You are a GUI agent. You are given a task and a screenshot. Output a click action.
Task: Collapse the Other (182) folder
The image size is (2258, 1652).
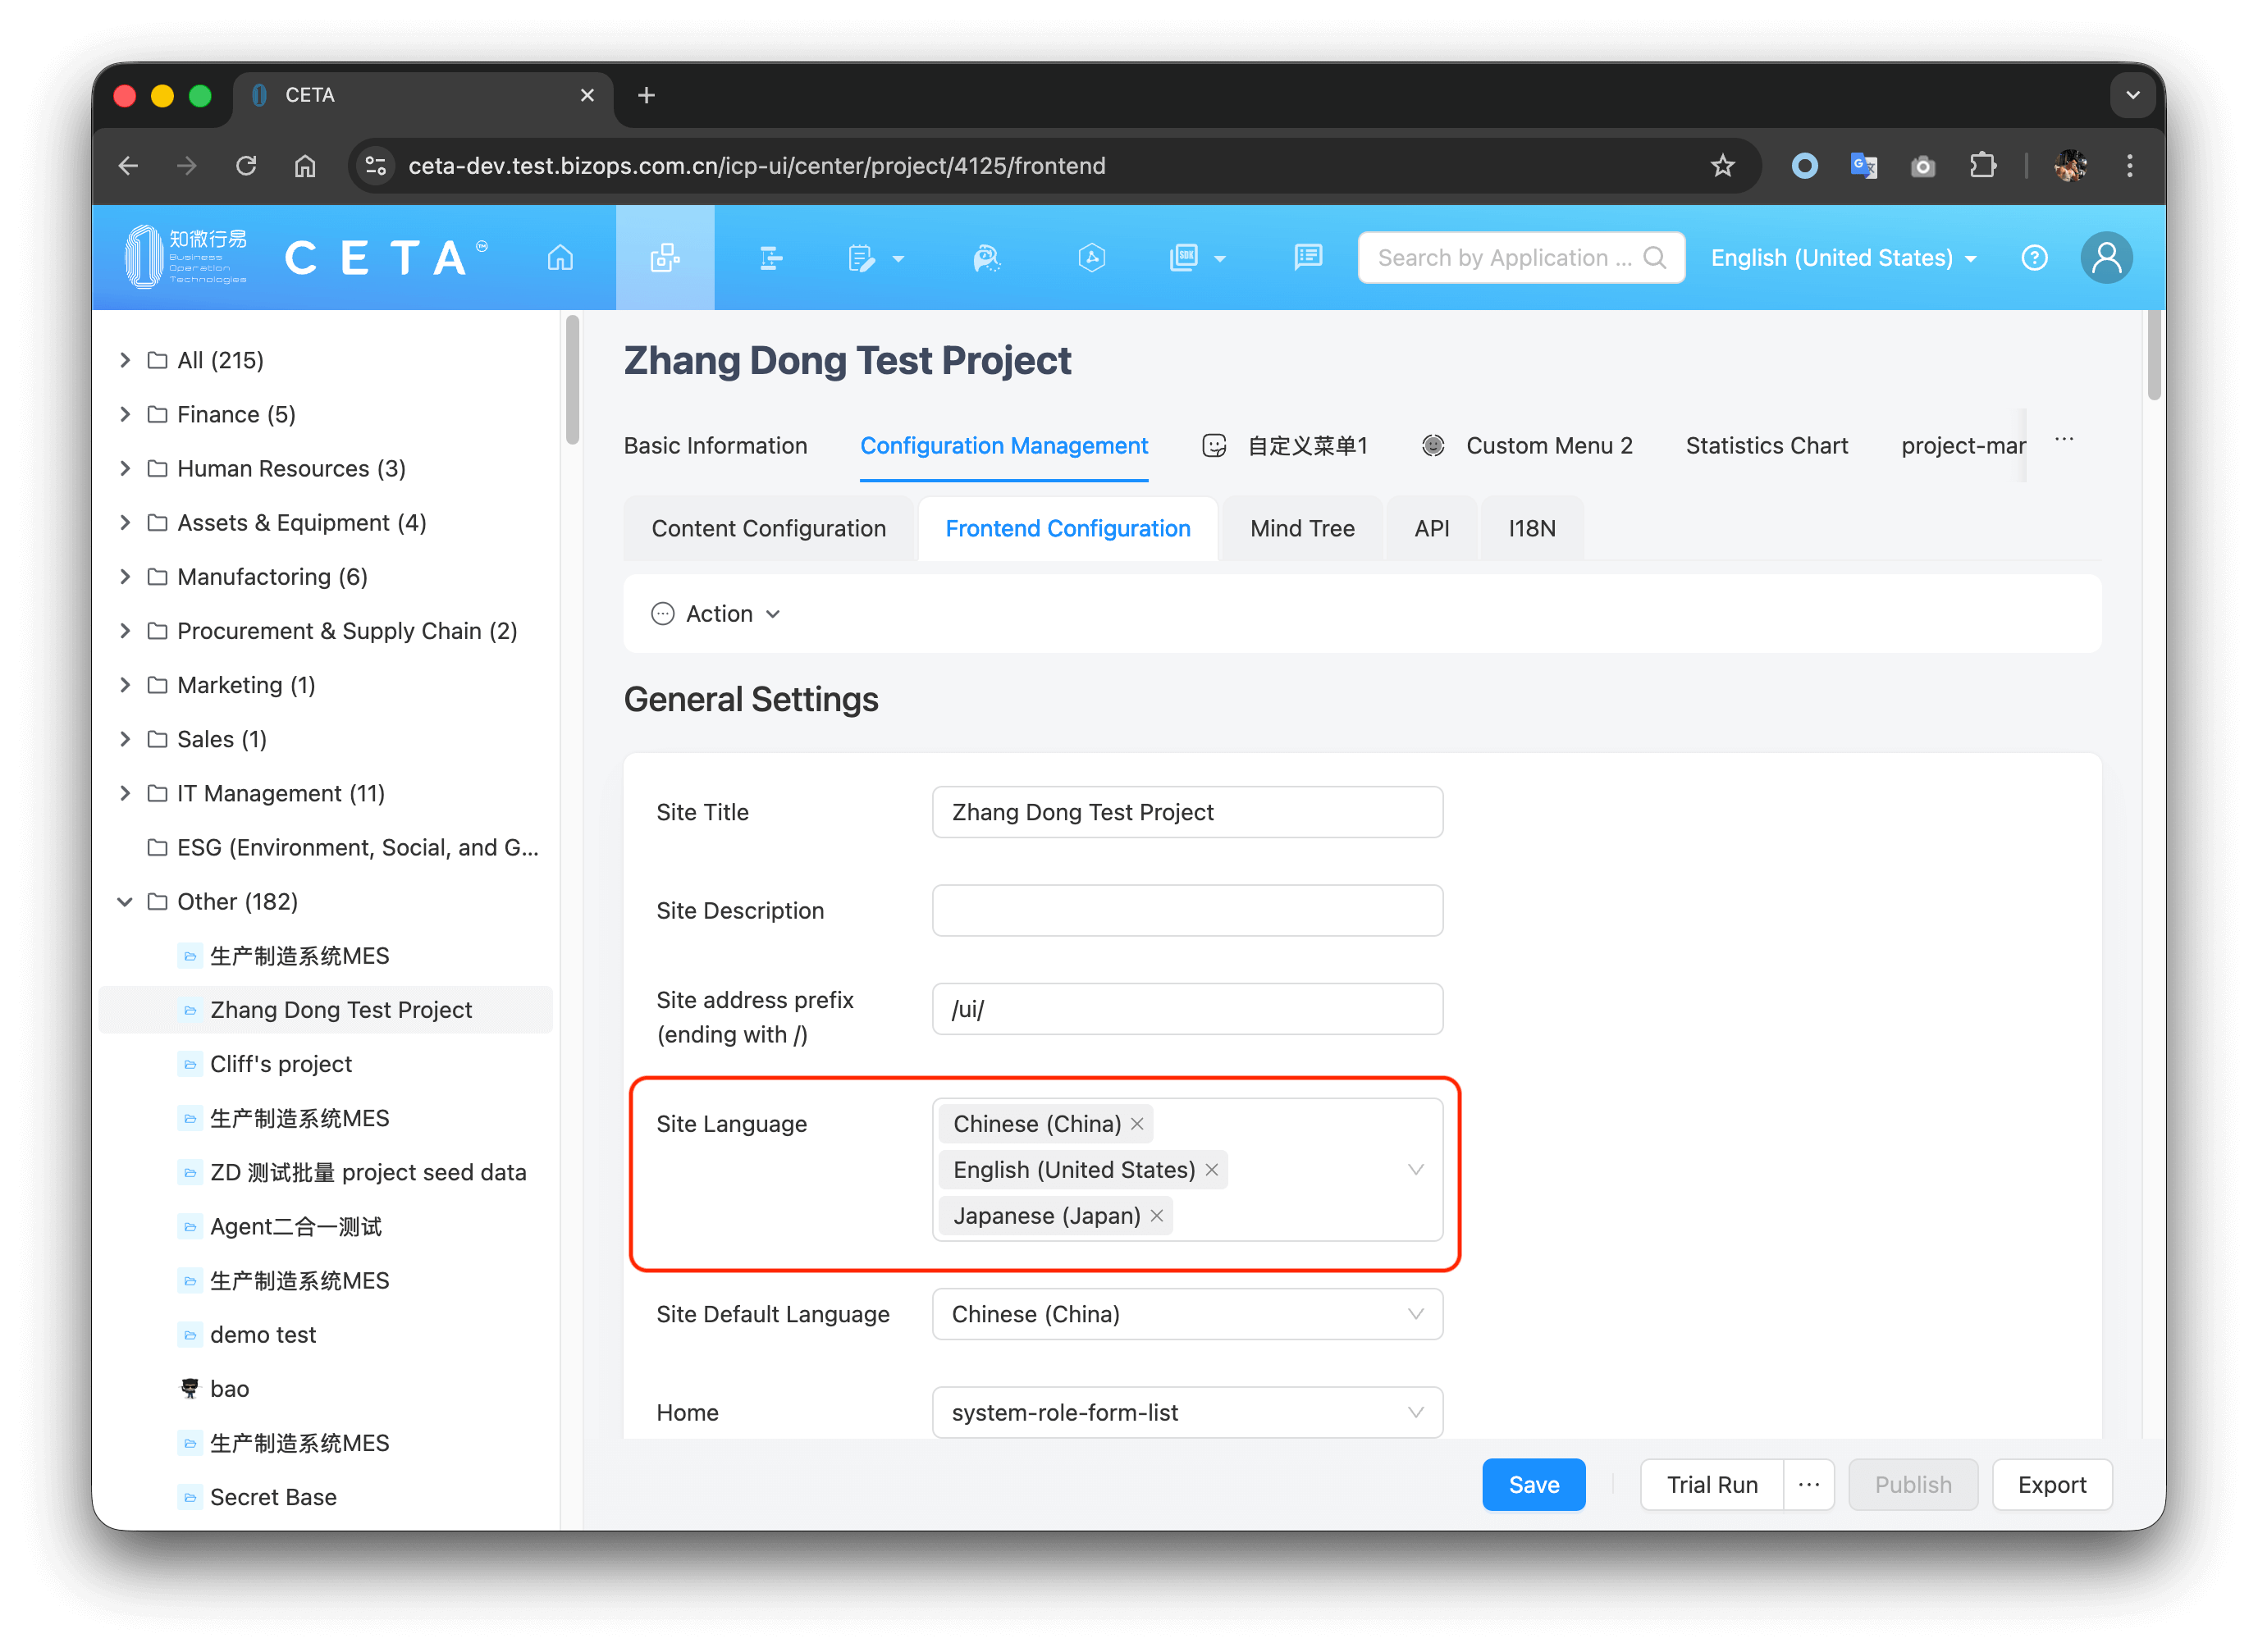click(125, 902)
